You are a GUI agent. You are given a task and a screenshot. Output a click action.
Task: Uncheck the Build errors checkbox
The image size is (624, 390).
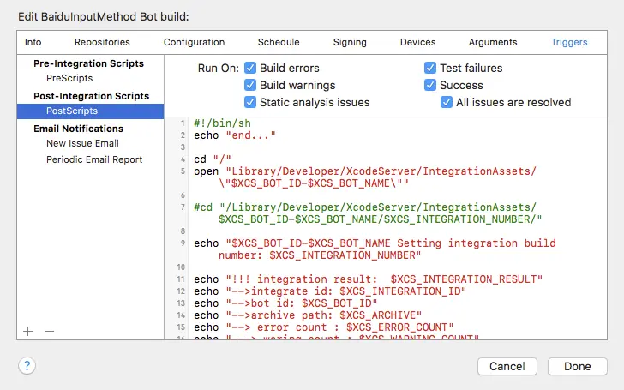[250, 68]
